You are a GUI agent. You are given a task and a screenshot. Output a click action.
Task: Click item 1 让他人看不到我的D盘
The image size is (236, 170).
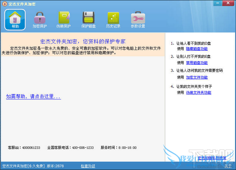[191, 44]
